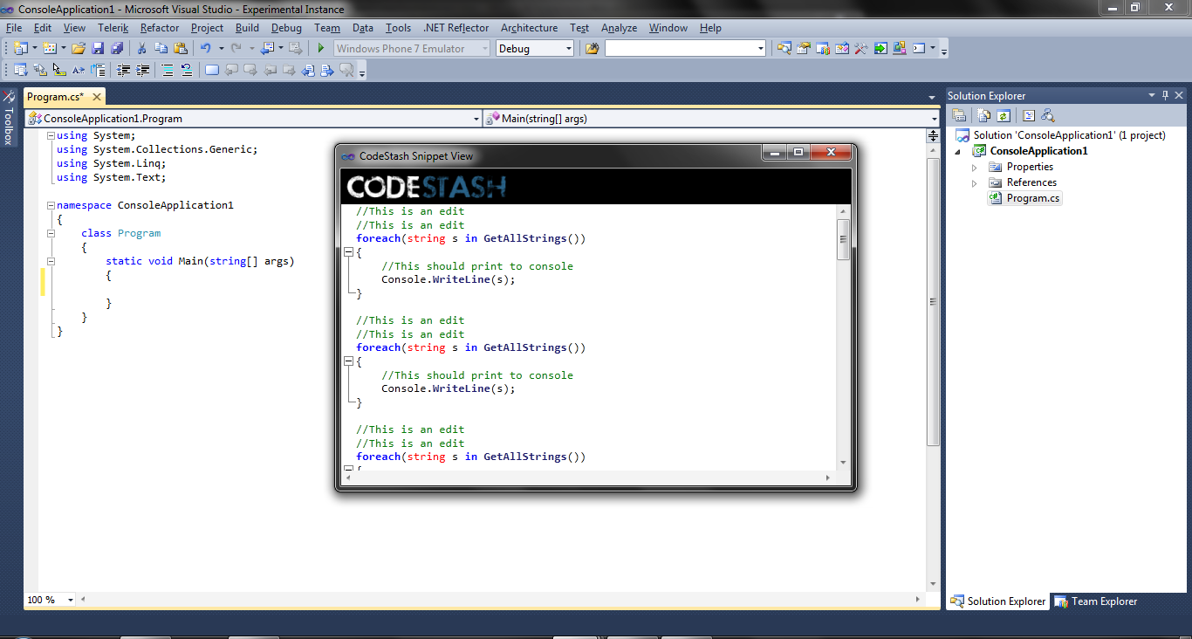Click the New Project toolbar icon
This screenshot has height=639, width=1192.
[x=21, y=49]
